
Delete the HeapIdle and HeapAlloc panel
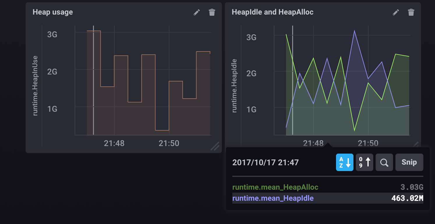pyautogui.click(x=411, y=12)
